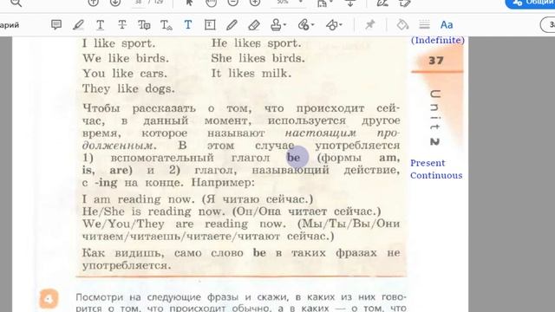Choose the hand pan tool
The width and height of the screenshot is (555, 312).
click(x=211, y=3)
